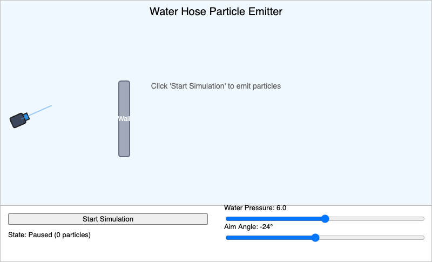This screenshot has height=262, width=432.
Task: Click the Water Hose Particle Emitter title
Action: tap(216, 11)
